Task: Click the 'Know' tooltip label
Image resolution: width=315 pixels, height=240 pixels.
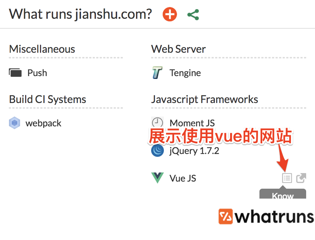Action: tap(283, 195)
